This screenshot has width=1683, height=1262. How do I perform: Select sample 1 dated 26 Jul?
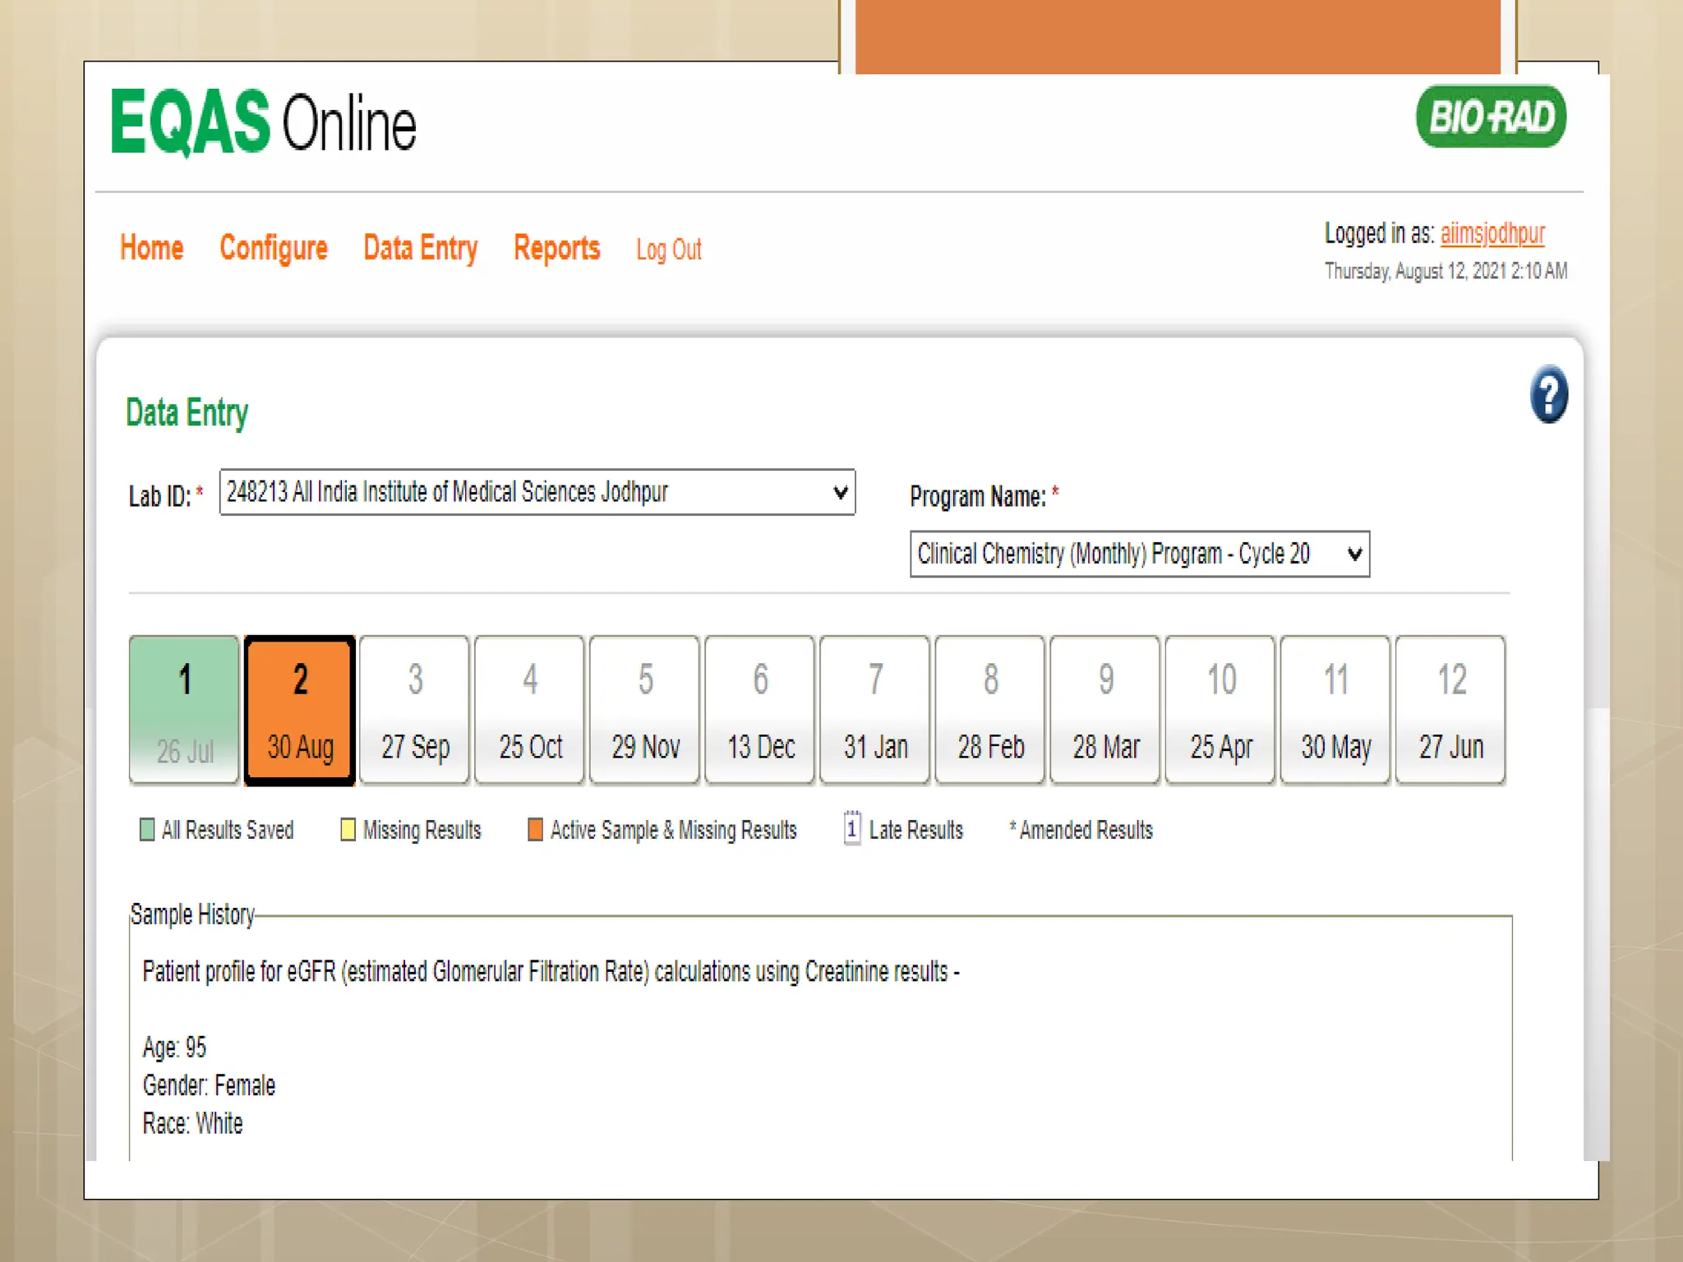[185, 709]
